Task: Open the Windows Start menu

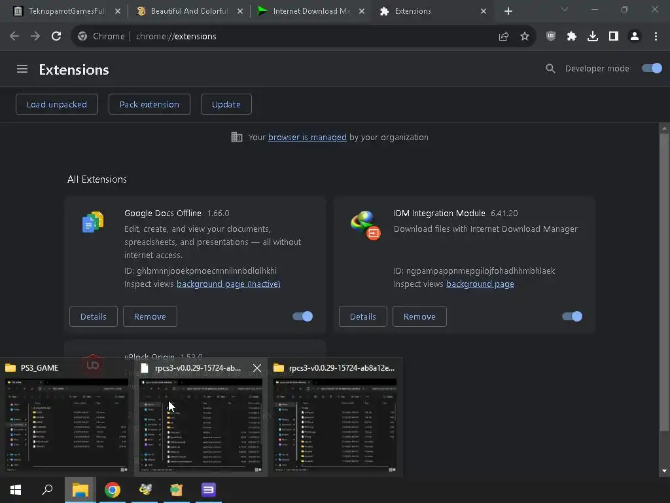Action: point(16,490)
